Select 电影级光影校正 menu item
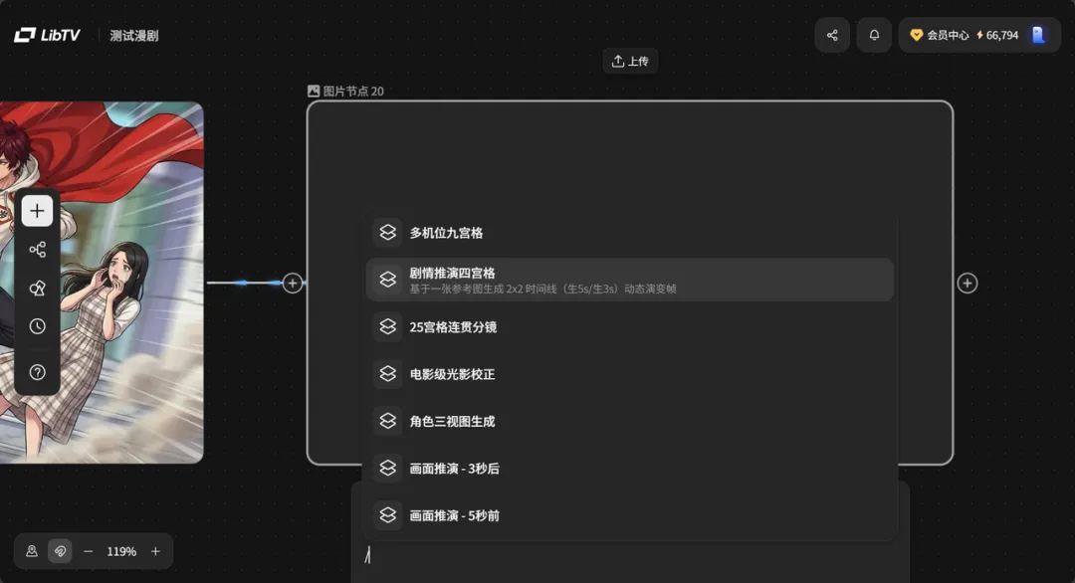 tap(629, 374)
